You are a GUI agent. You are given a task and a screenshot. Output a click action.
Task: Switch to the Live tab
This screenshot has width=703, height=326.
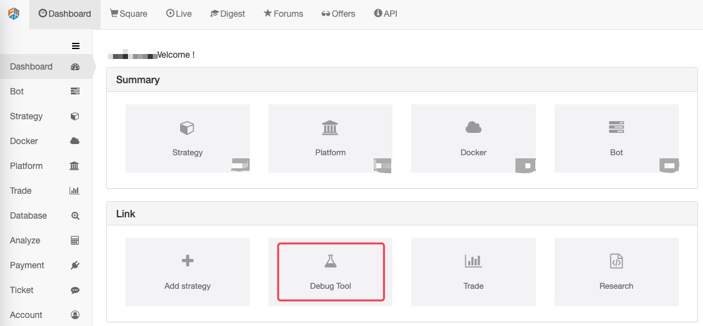[179, 14]
